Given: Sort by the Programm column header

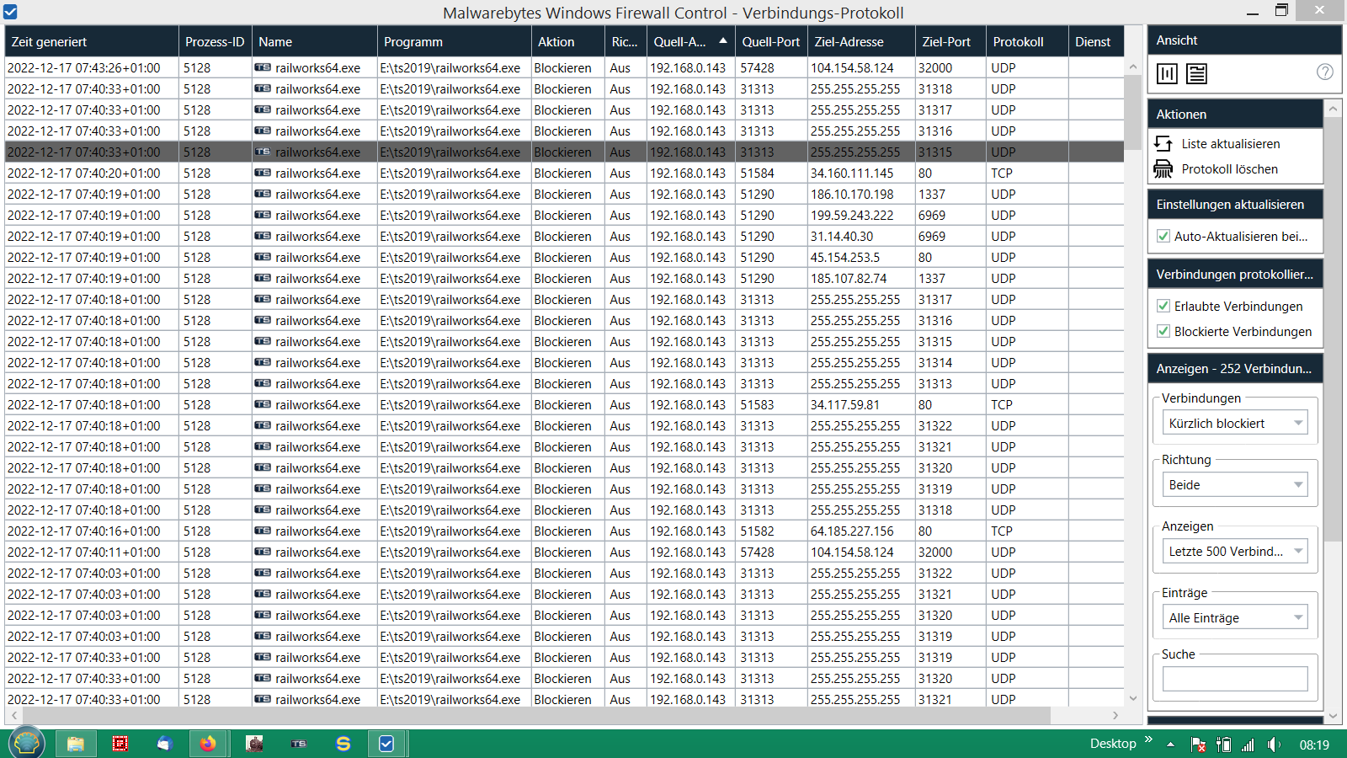Looking at the screenshot, I should (455, 41).
